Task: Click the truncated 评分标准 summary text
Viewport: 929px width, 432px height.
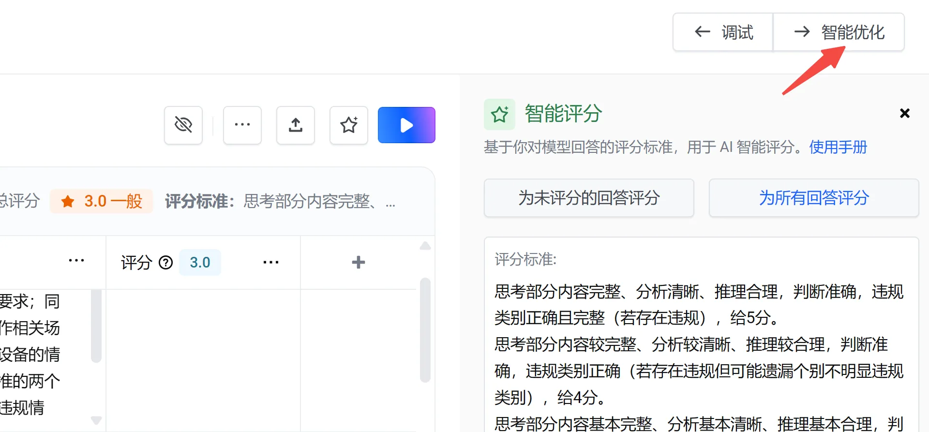Action: (x=319, y=201)
